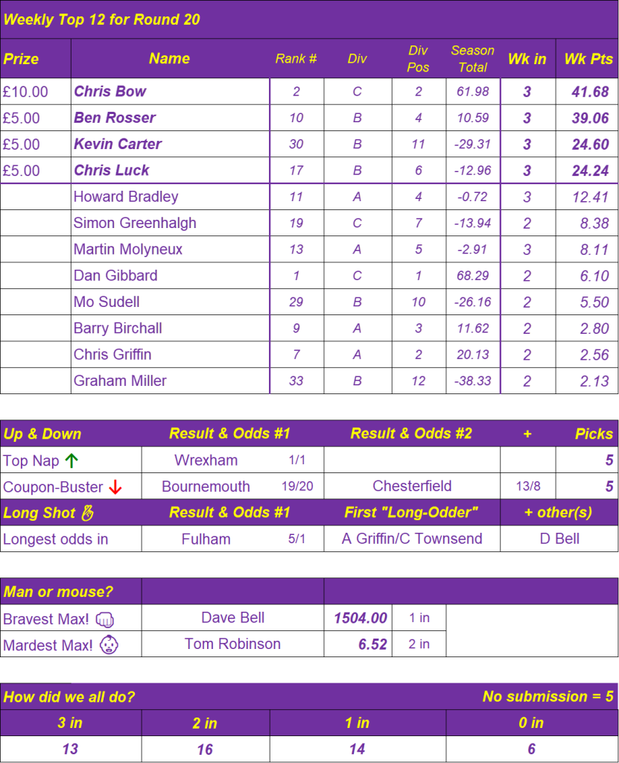Click the Dave Bell cell
This screenshot has width=619, height=763.
tap(232, 618)
